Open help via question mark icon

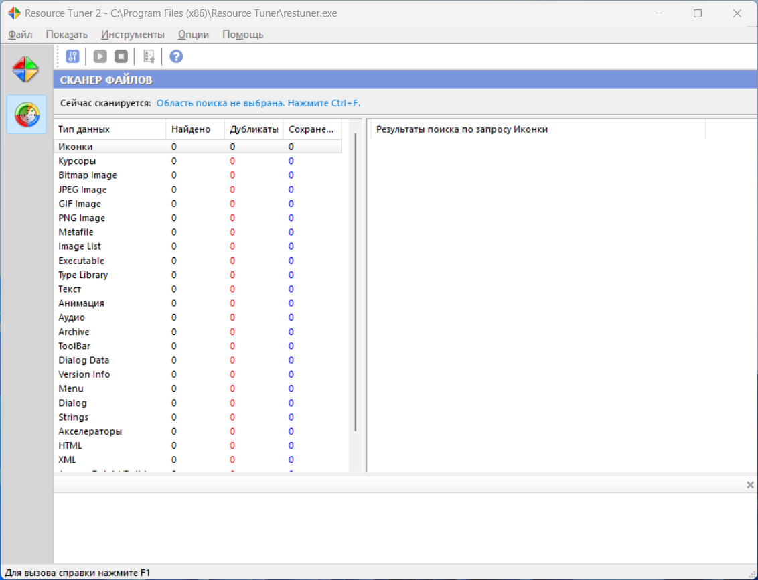pyautogui.click(x=177, y=56)
